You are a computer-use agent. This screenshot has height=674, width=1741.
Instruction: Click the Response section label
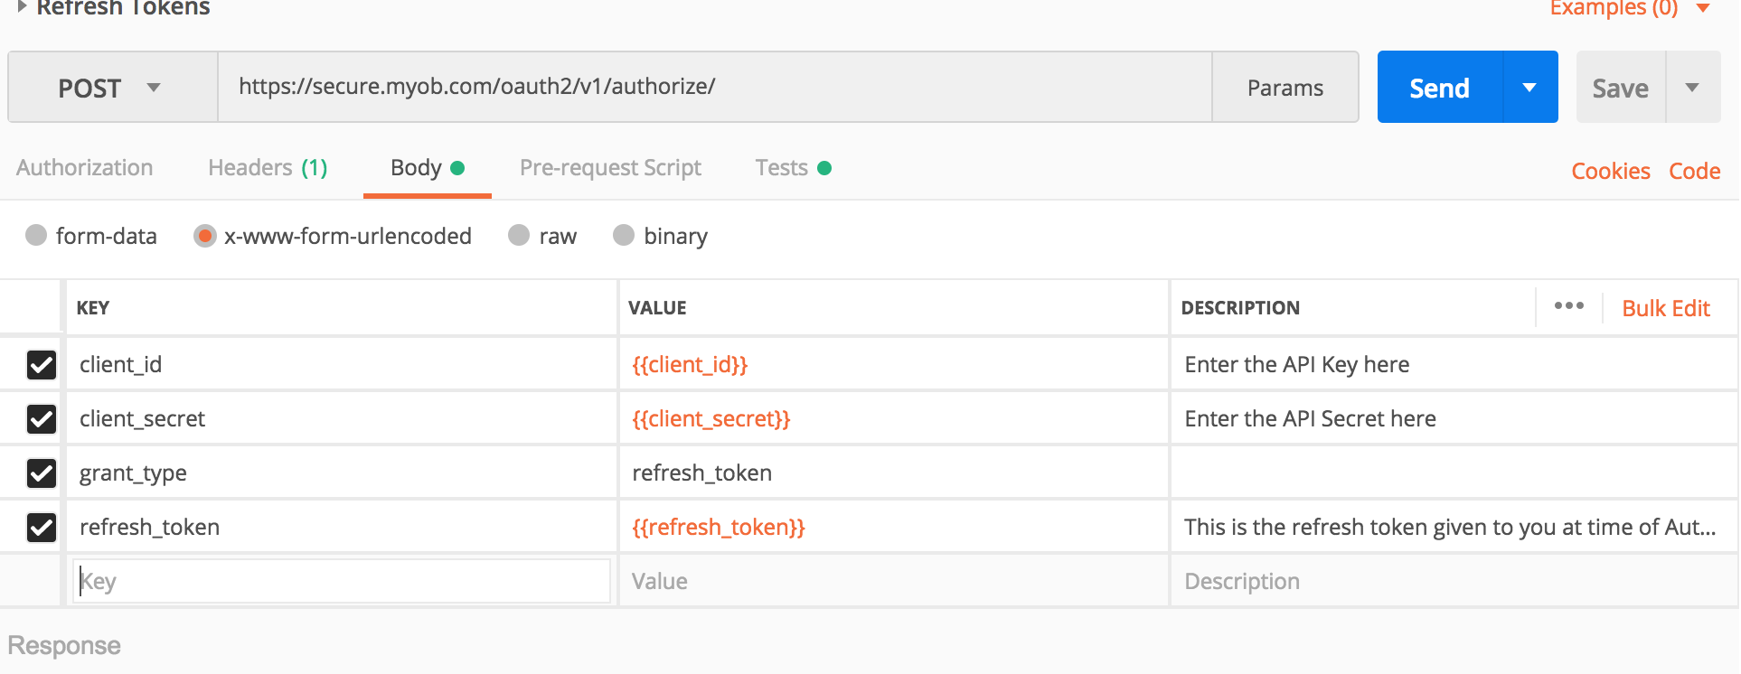click(x=64, y=646)
